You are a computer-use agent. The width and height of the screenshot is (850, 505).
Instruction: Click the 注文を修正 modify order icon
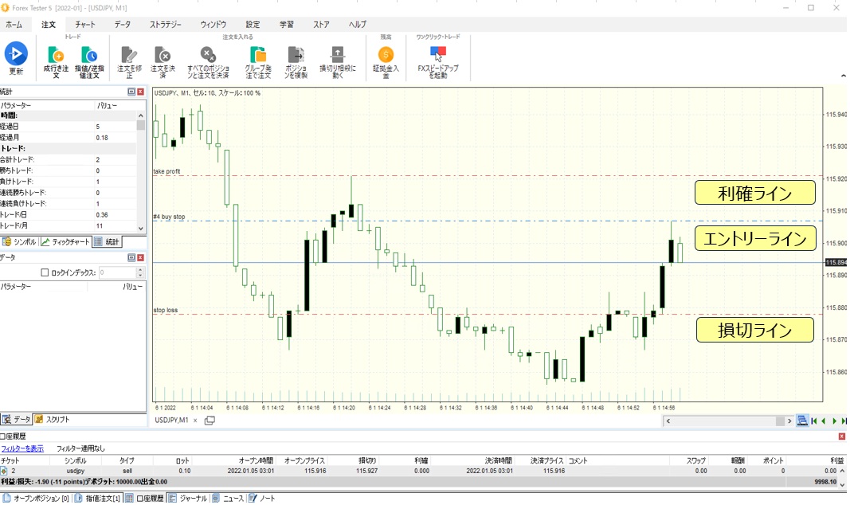(129, 55)
